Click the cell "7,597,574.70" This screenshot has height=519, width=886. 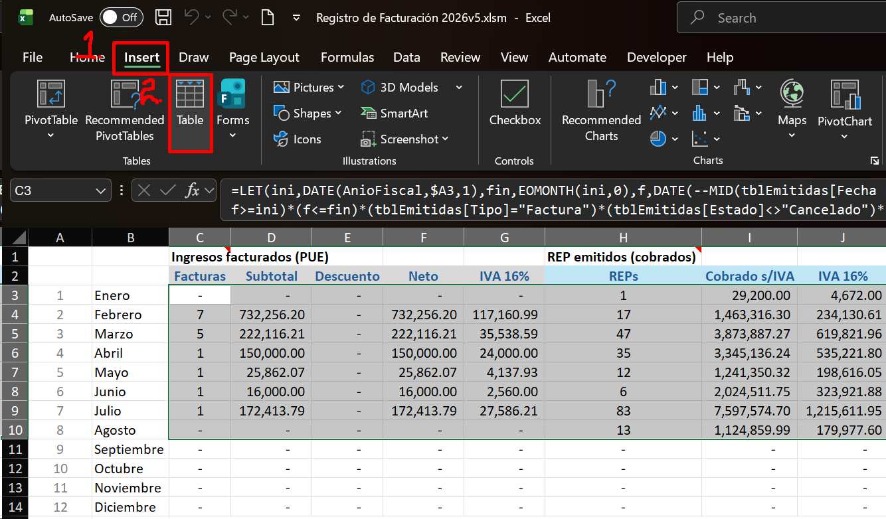[749, 411]
